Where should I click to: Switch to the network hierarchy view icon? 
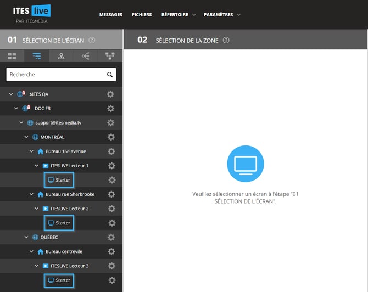(109, 56)
